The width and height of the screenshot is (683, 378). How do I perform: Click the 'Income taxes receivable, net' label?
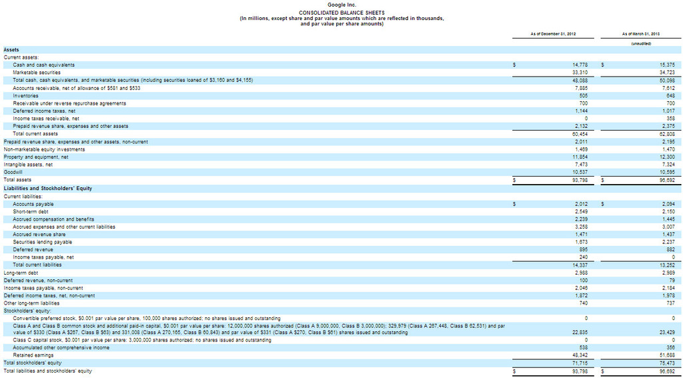(46, 119)
